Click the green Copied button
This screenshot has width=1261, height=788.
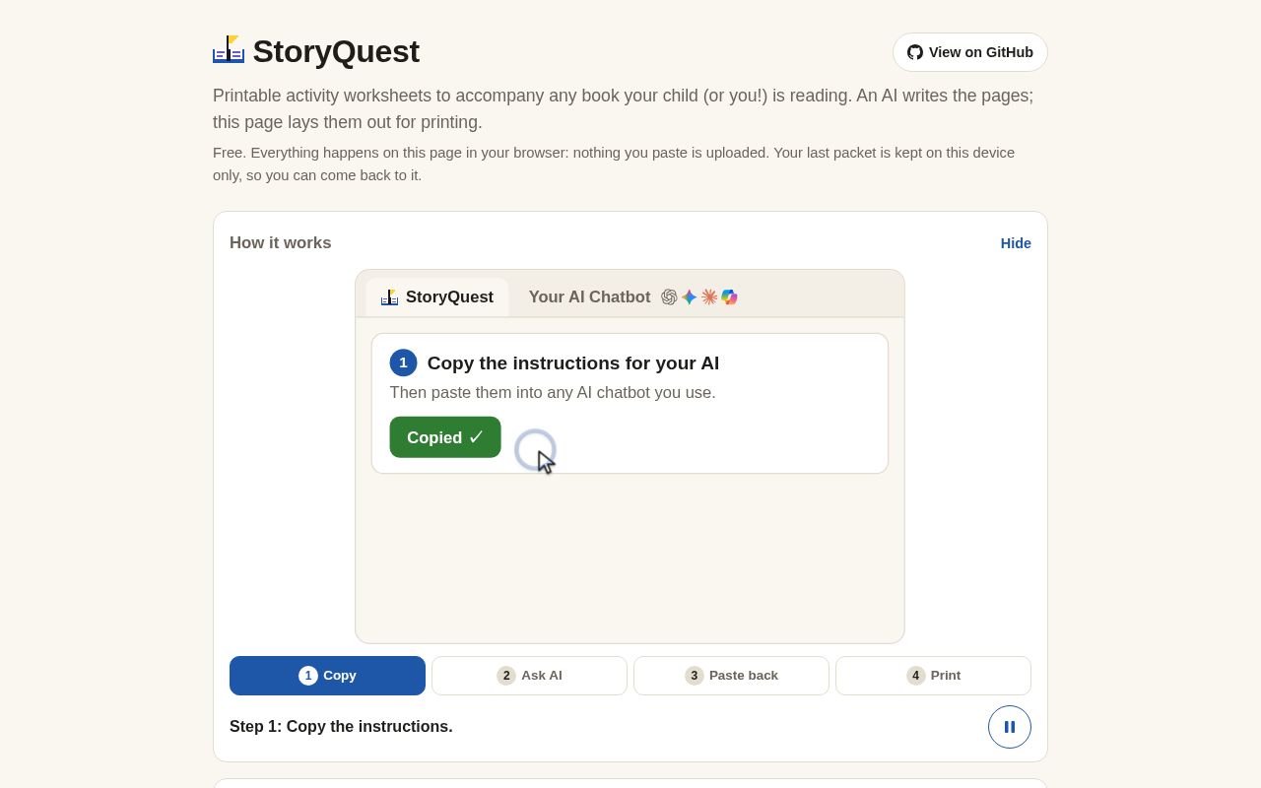pos(445,437)
